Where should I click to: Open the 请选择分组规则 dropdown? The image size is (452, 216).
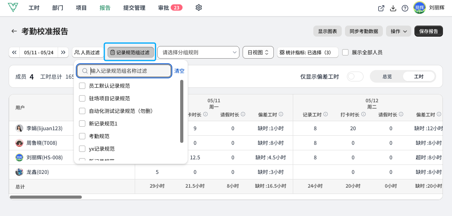point(198,52)
